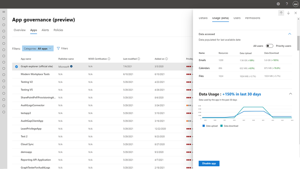Click the Added on info icon
This screenshot has height=169, width=300.
(x=166, y=59)
